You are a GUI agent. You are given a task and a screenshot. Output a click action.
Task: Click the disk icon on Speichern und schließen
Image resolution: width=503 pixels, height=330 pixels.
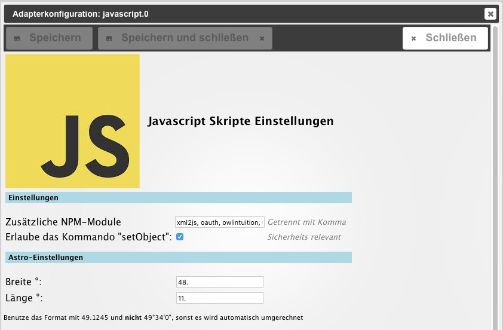tap(109, 38)
